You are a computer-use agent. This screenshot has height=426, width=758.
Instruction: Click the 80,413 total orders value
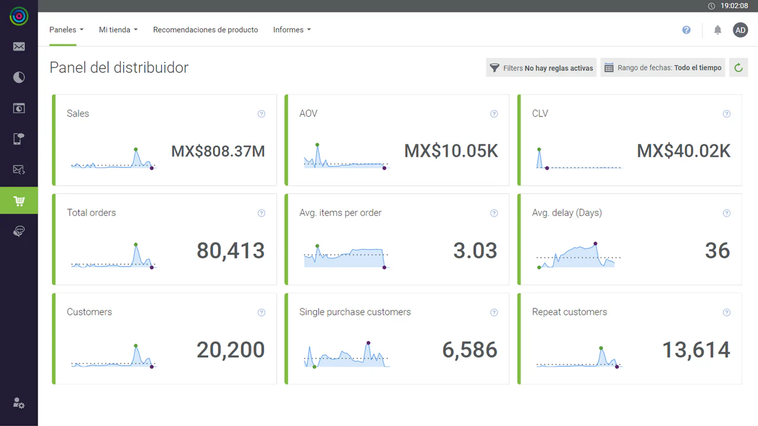coord(231,251)
